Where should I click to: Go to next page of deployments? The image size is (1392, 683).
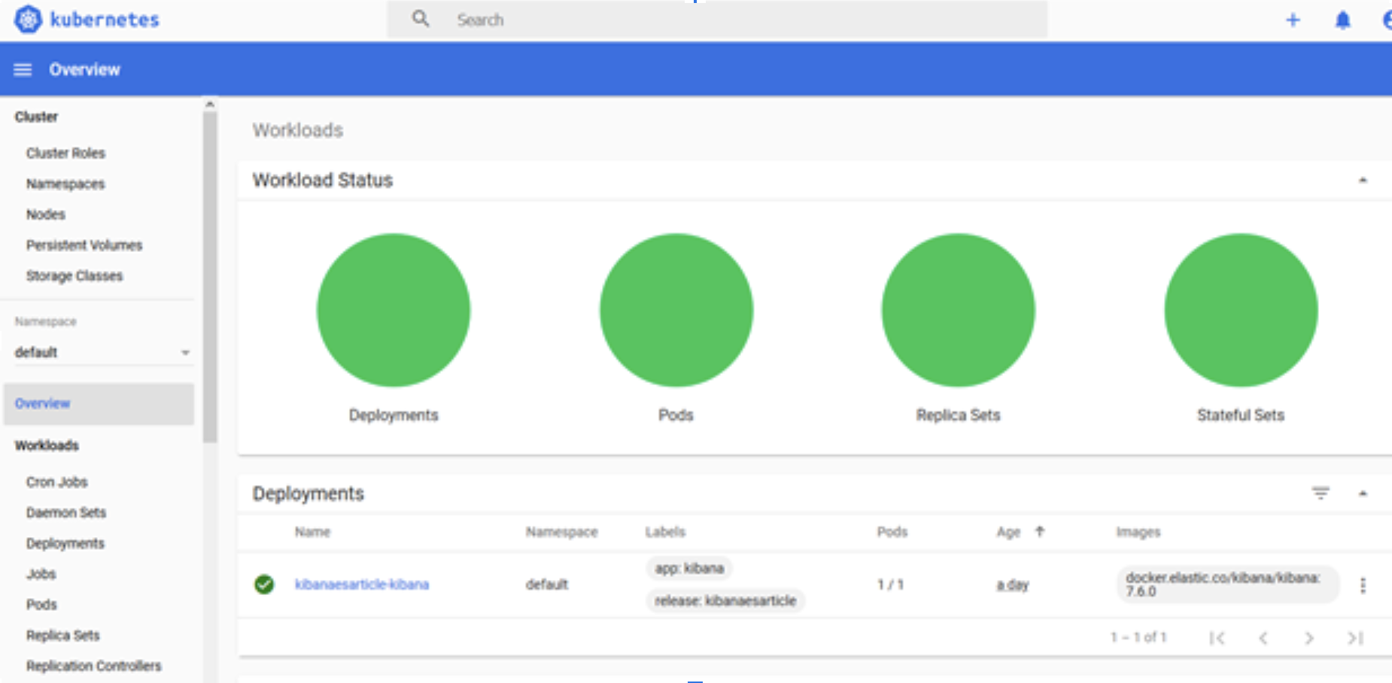click(1309, 637)
